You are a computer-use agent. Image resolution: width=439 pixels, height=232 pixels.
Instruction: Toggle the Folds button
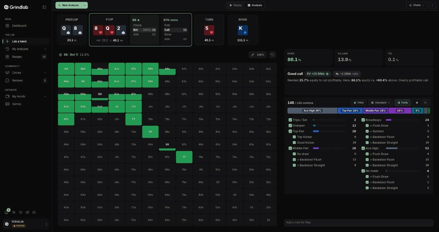pos(402,102)
